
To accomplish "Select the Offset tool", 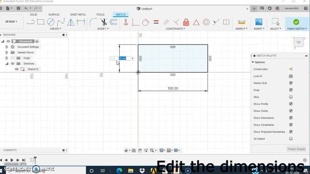I will pos(113,22).
